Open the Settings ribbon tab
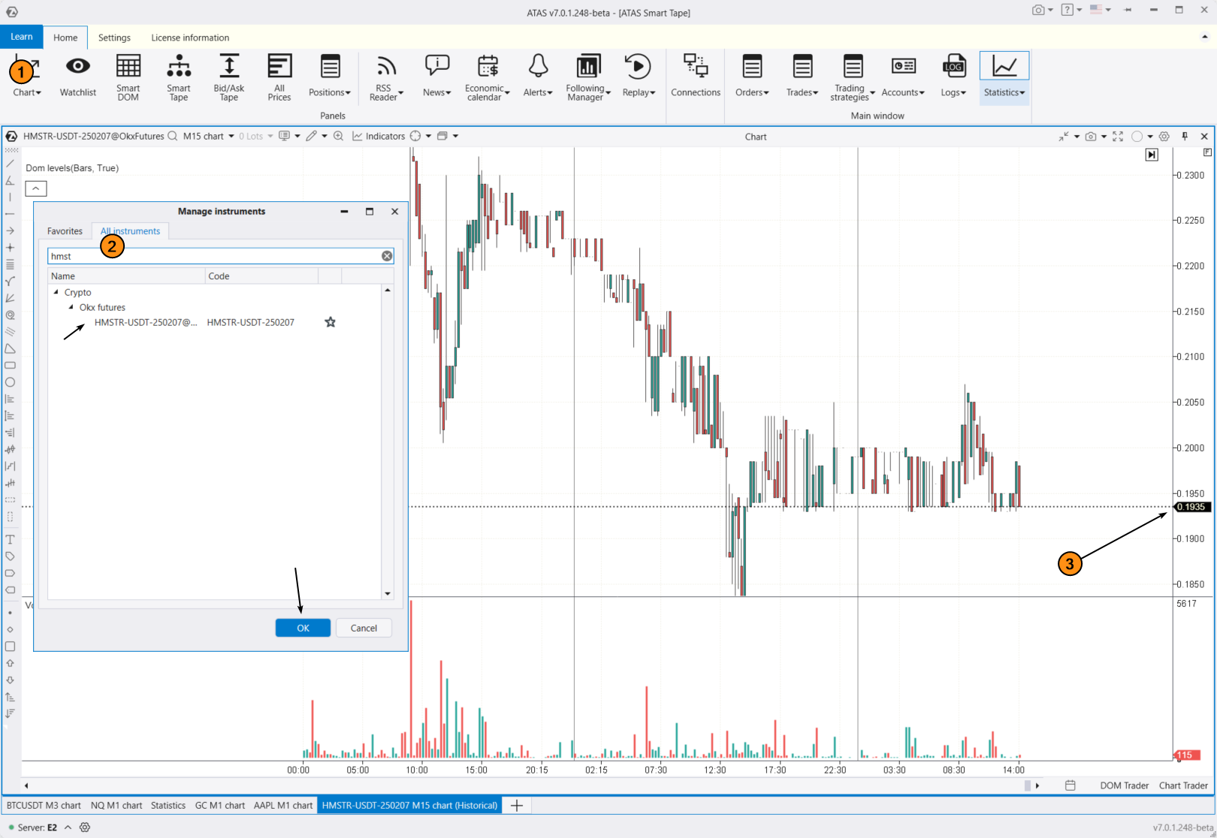The width and height of the screenshot is (1217, 838). coord(114,38)
